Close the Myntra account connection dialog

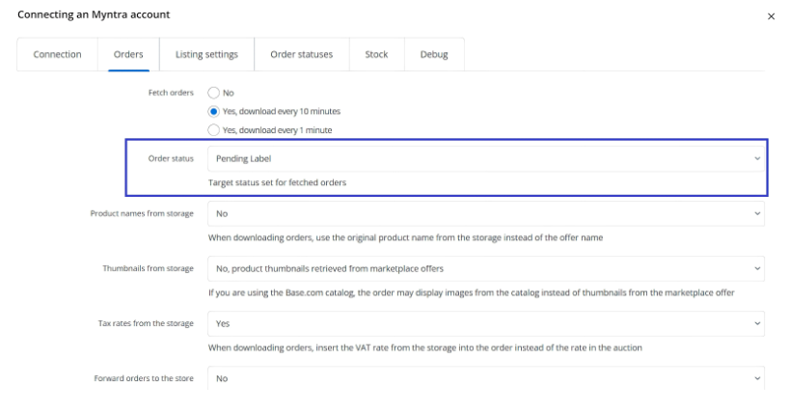point(770,17)
